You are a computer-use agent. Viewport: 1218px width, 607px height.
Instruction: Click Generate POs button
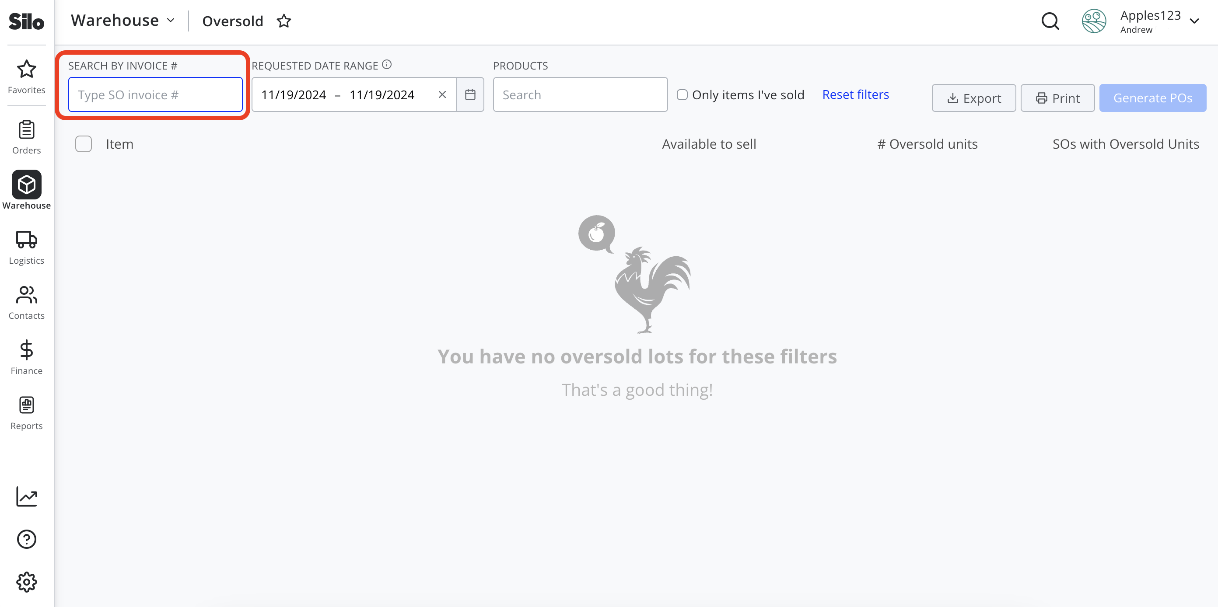coord(1152,98)
